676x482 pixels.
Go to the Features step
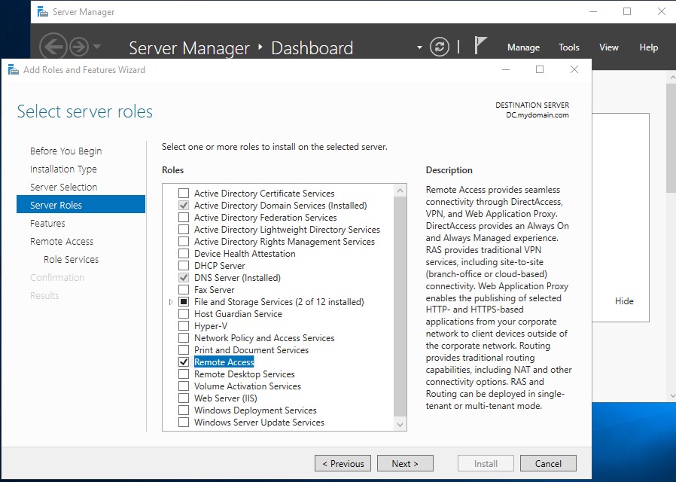coord(47,224)
